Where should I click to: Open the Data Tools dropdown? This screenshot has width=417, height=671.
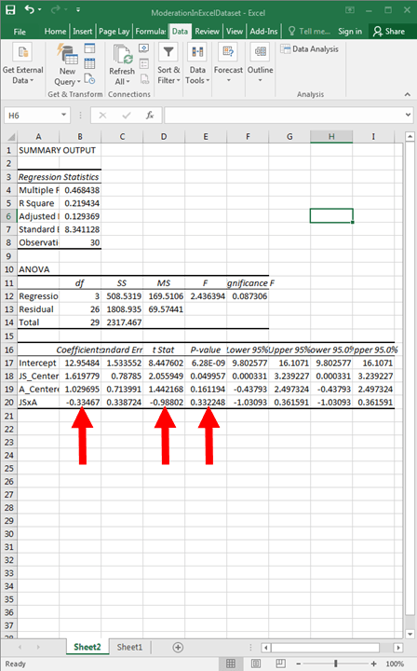pyautogui.click(x=197, y=65)
